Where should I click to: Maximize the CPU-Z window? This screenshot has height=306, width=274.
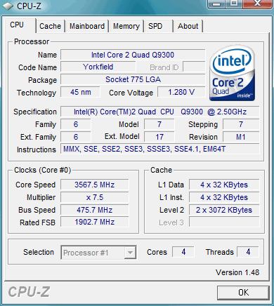(x=234, y=4)
